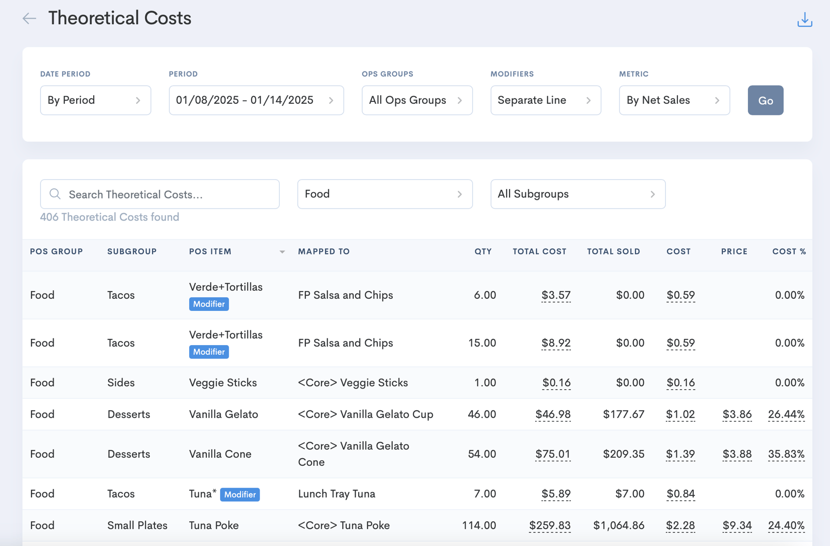Viewport: 830px width, 546px height.
Task: Open the Separate Line modifiers dropdown
Action: (545, 100)
